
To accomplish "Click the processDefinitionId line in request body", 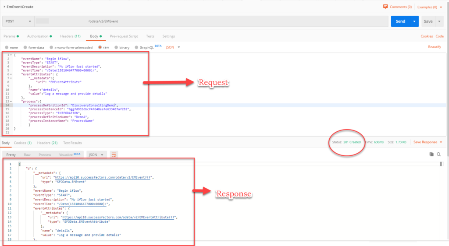I will (73, 105).
